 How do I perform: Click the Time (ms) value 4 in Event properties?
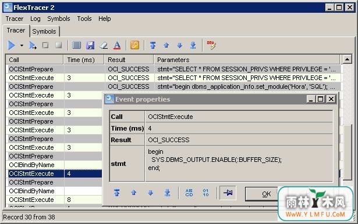150,128
